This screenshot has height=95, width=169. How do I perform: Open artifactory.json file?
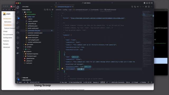pyautogui.click(x=32, y=26)
